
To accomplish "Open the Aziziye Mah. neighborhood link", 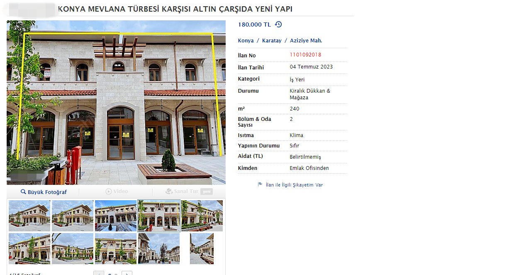I will coord(306,41).
